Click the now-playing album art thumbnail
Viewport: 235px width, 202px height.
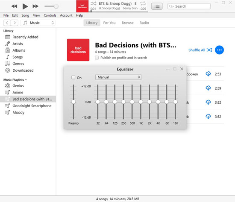[82, 6]
